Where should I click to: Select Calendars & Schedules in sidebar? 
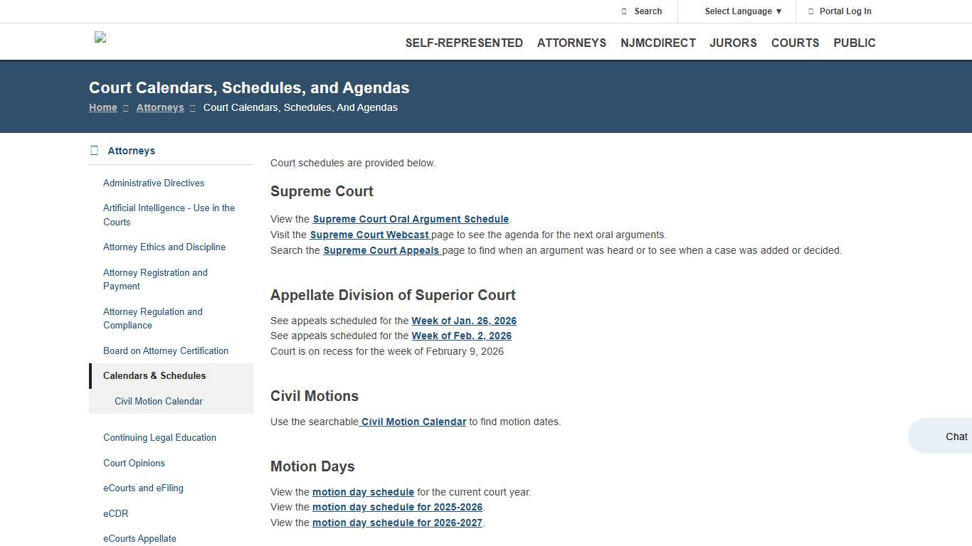click(x=154, y=375)
